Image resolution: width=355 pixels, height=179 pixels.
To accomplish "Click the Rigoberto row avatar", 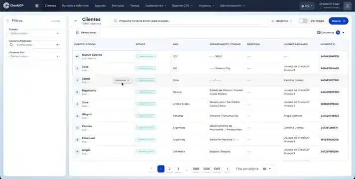I will tap(77, 92).
